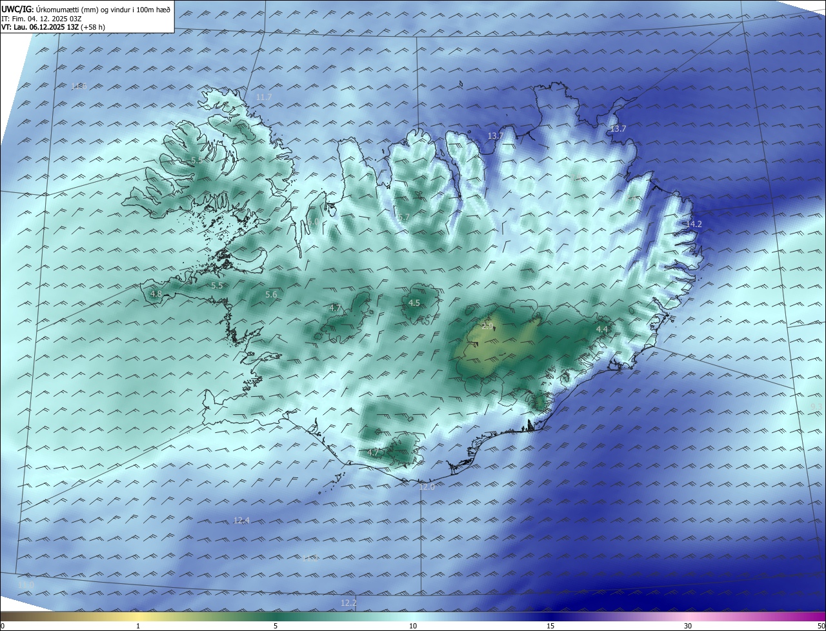The width and height of the screenshot is (826, 631).
Task: Click the 11.6 value over the northwest sea
Action: pyautogui.click(x=79, y=86)
